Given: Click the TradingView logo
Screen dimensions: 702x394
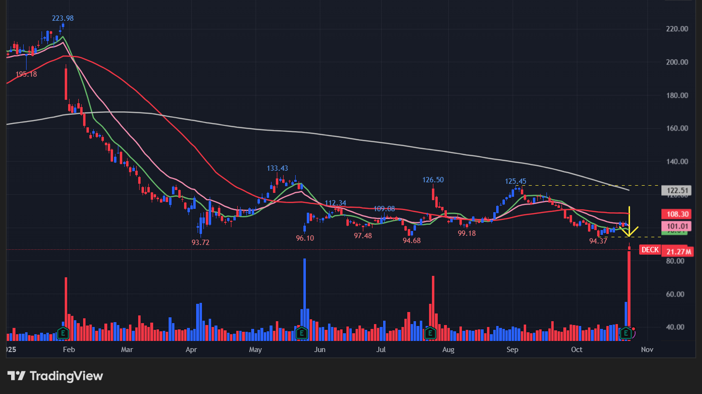Looking at the screenshot, I should click(55, 376).
